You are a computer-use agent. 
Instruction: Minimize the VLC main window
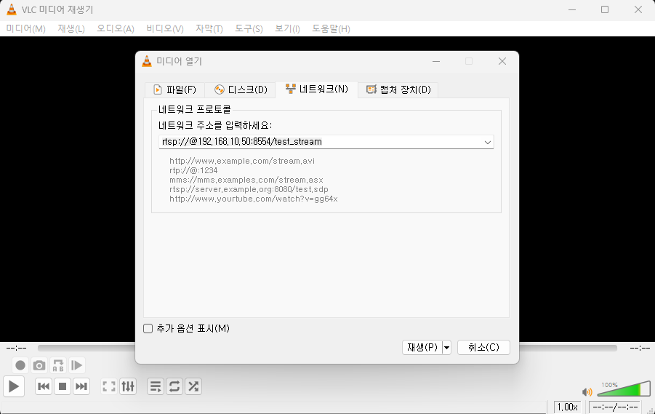click(x=572, y=9)
